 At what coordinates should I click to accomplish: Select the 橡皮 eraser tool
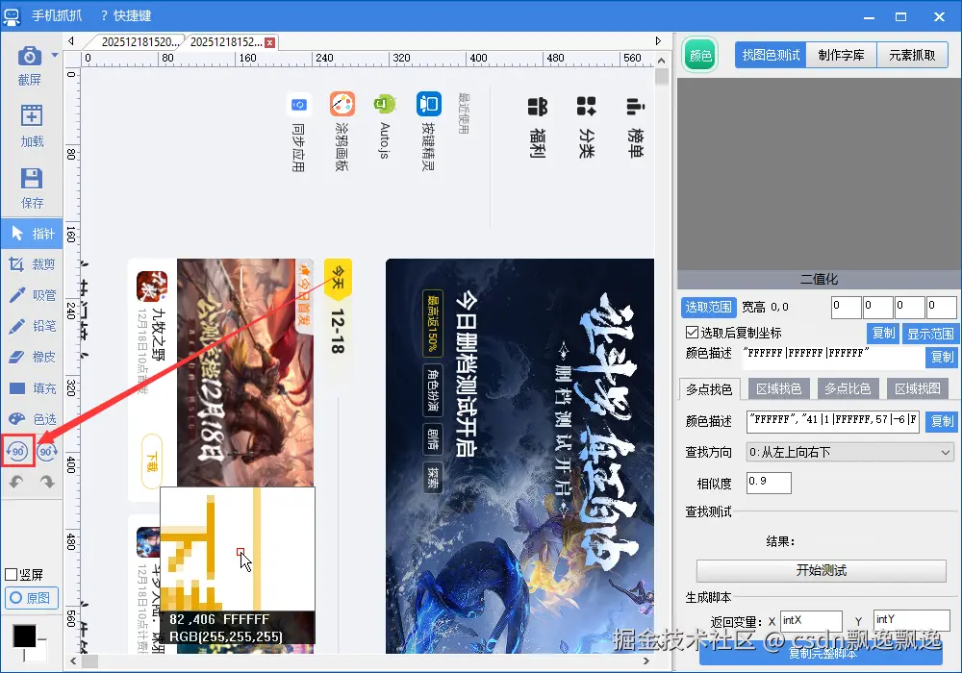[33, 357]
